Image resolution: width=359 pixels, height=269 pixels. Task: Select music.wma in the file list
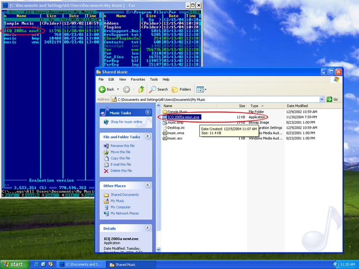click(x=175, y=133)
